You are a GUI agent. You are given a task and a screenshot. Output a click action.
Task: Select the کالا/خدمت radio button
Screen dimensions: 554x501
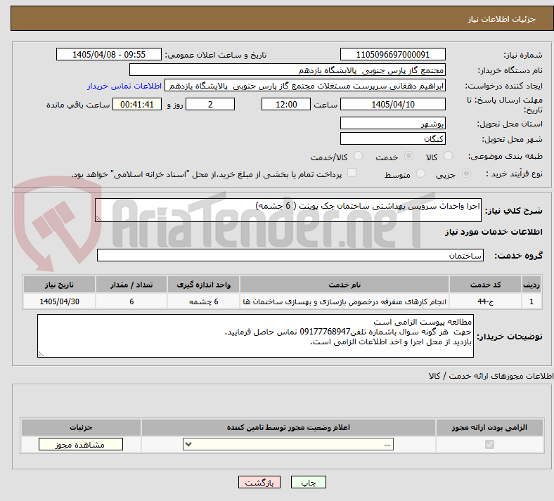pyautogui.click(x=358, y=156)
